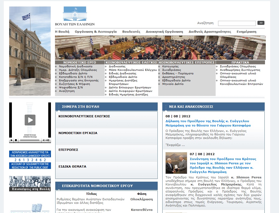Open the Βουλευτές menu
This screenshot has width=279, height=213.
131,32
